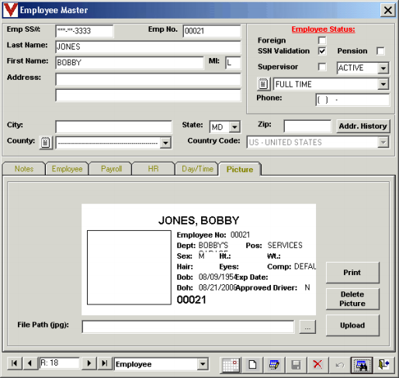Open the Employee dropdown in bottom bar
Screen dimensions: 399x378
coord(203,364)
